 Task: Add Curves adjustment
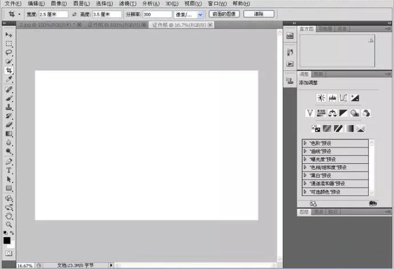(343, 98)
